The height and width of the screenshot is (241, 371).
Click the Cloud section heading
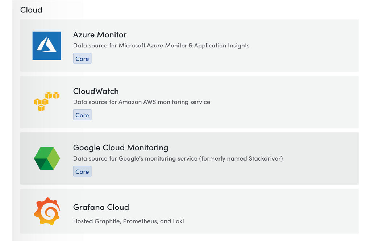(31, 10)
